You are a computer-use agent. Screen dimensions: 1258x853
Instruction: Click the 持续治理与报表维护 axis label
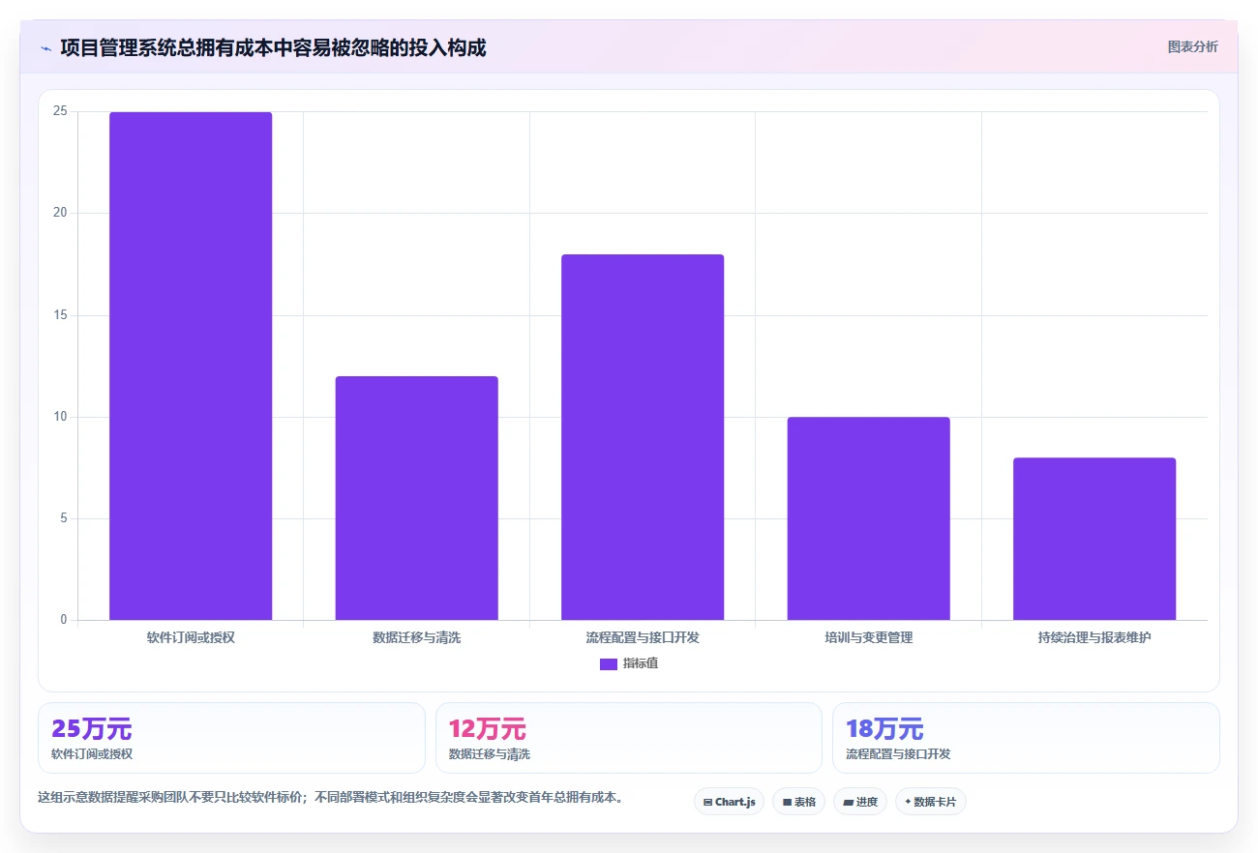point(1094,638)
